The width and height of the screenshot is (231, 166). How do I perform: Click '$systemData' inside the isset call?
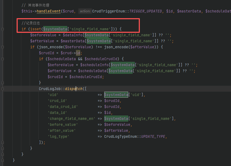[x=55, y=29]
